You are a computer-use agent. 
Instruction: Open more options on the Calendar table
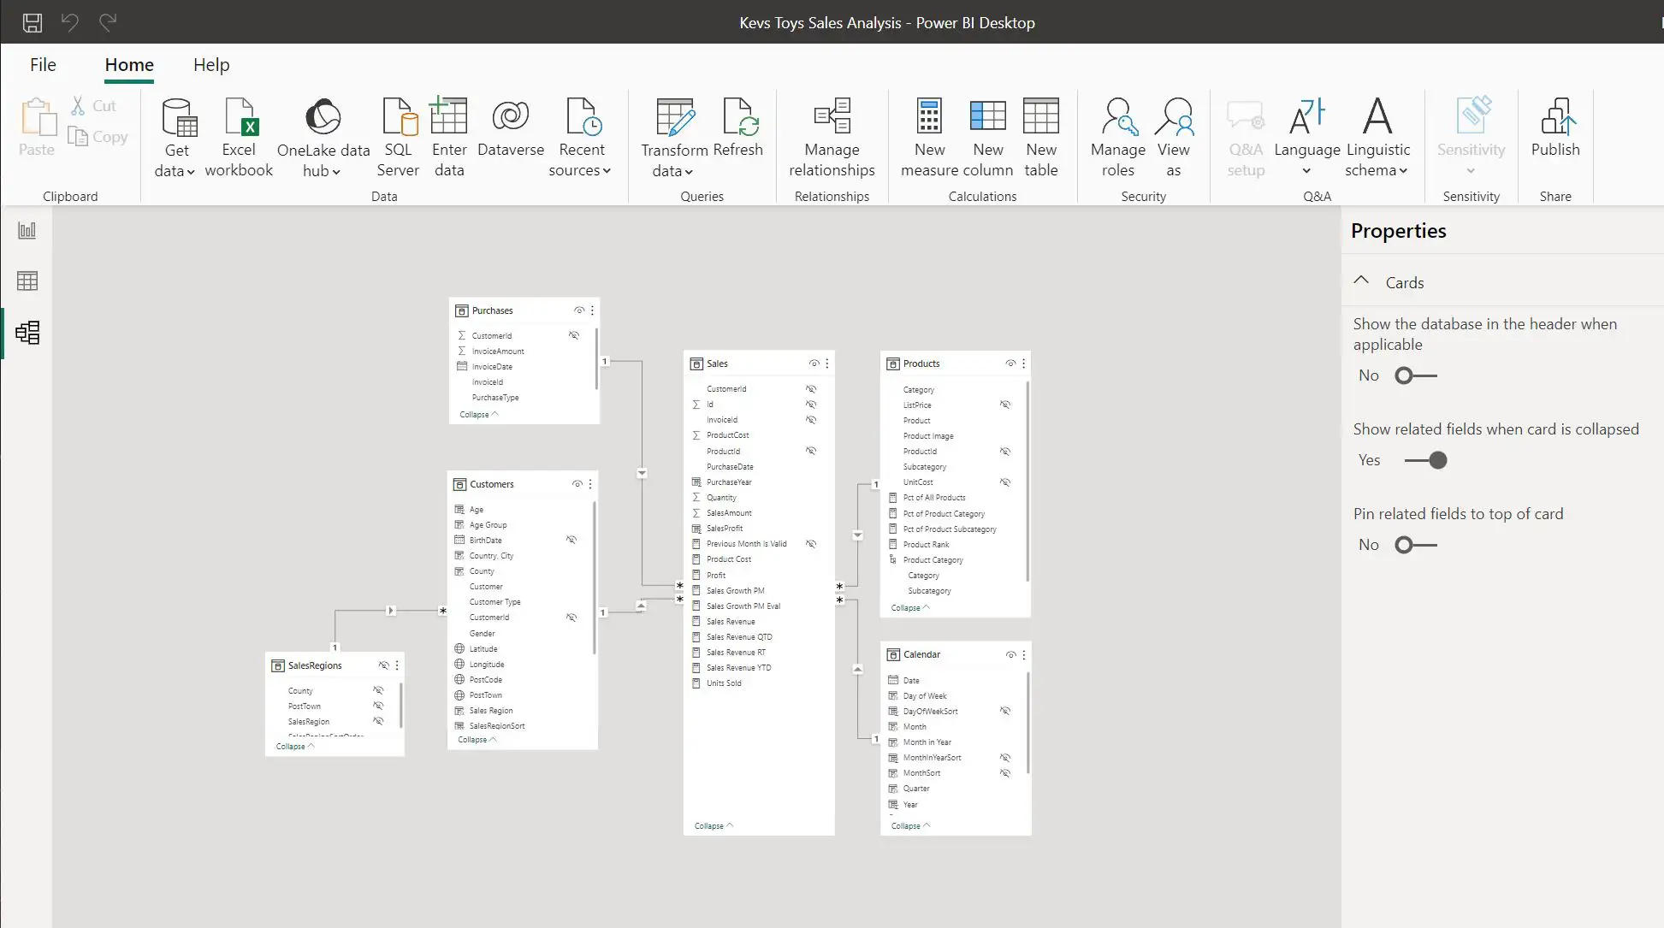1024,654
